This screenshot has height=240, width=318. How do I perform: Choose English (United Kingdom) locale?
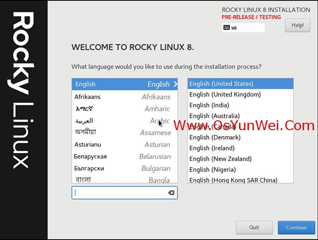point(240,94)
